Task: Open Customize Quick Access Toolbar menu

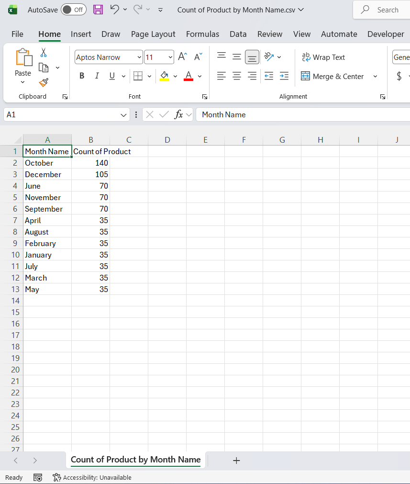Action: click(x=160, y=10)
